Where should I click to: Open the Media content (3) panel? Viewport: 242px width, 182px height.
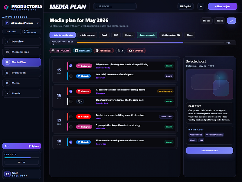click(x=171, y=35)
